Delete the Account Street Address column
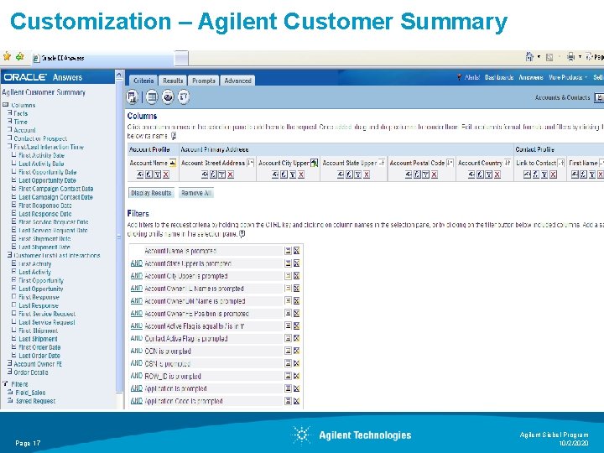This screenshot has width=604, height=453. pyautogui.click(x=231, y=174)
